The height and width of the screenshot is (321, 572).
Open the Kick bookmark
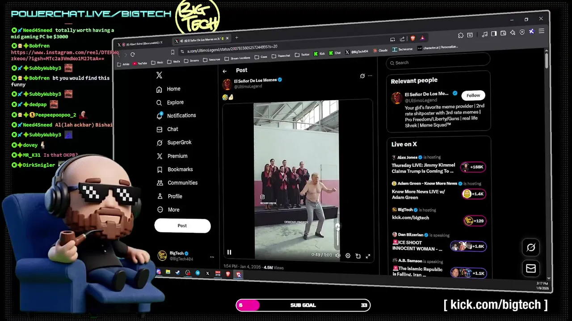[x=319, y=53]
